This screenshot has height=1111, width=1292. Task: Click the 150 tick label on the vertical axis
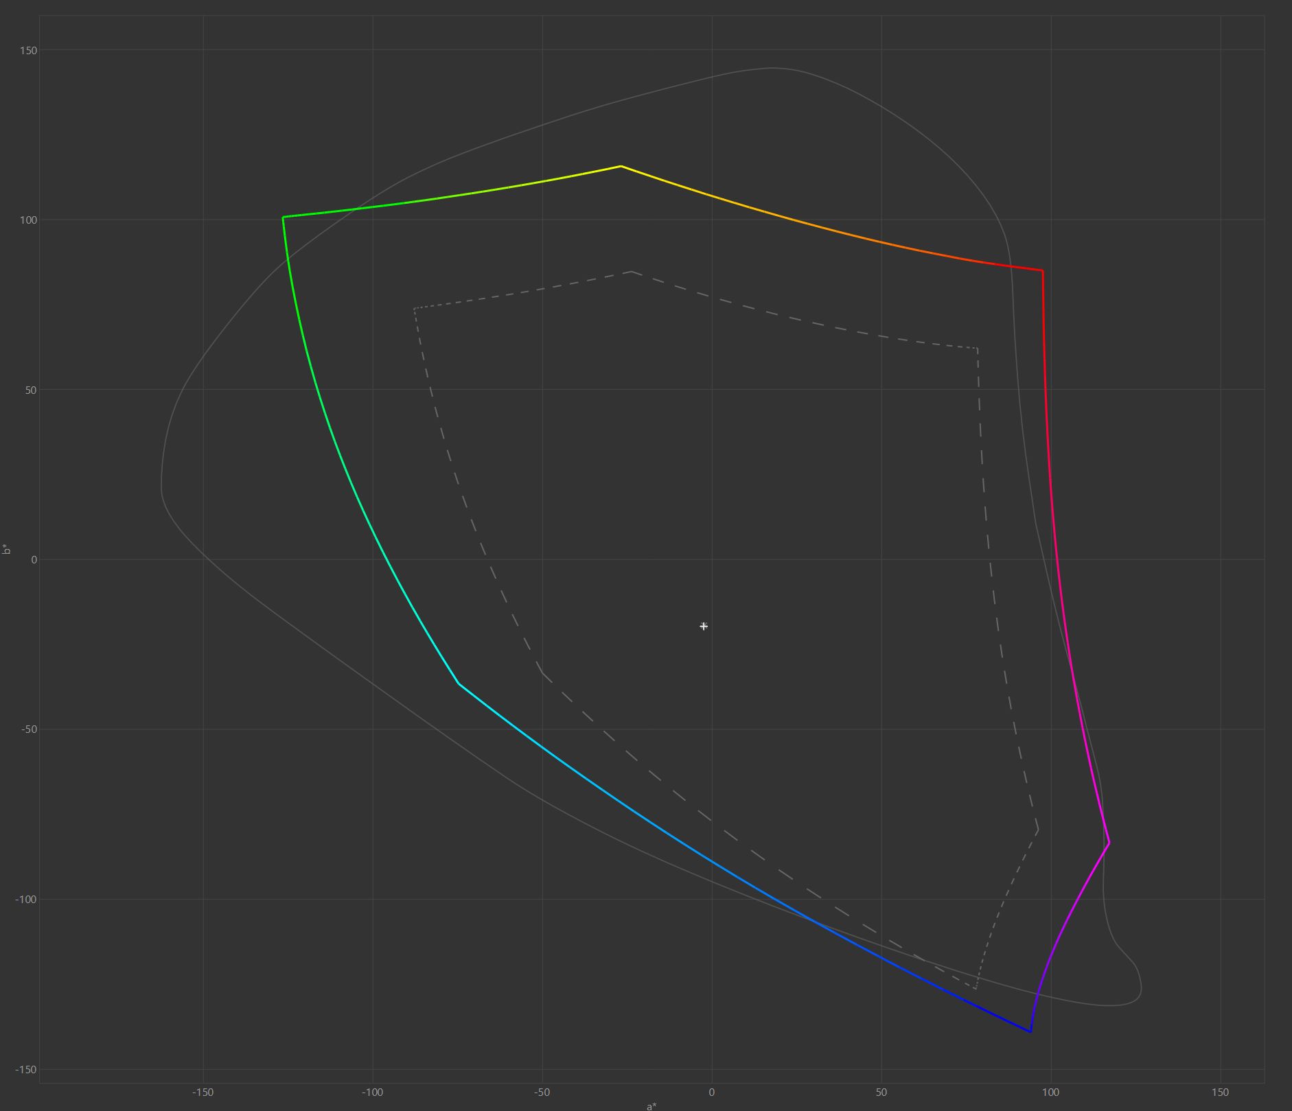28,51
